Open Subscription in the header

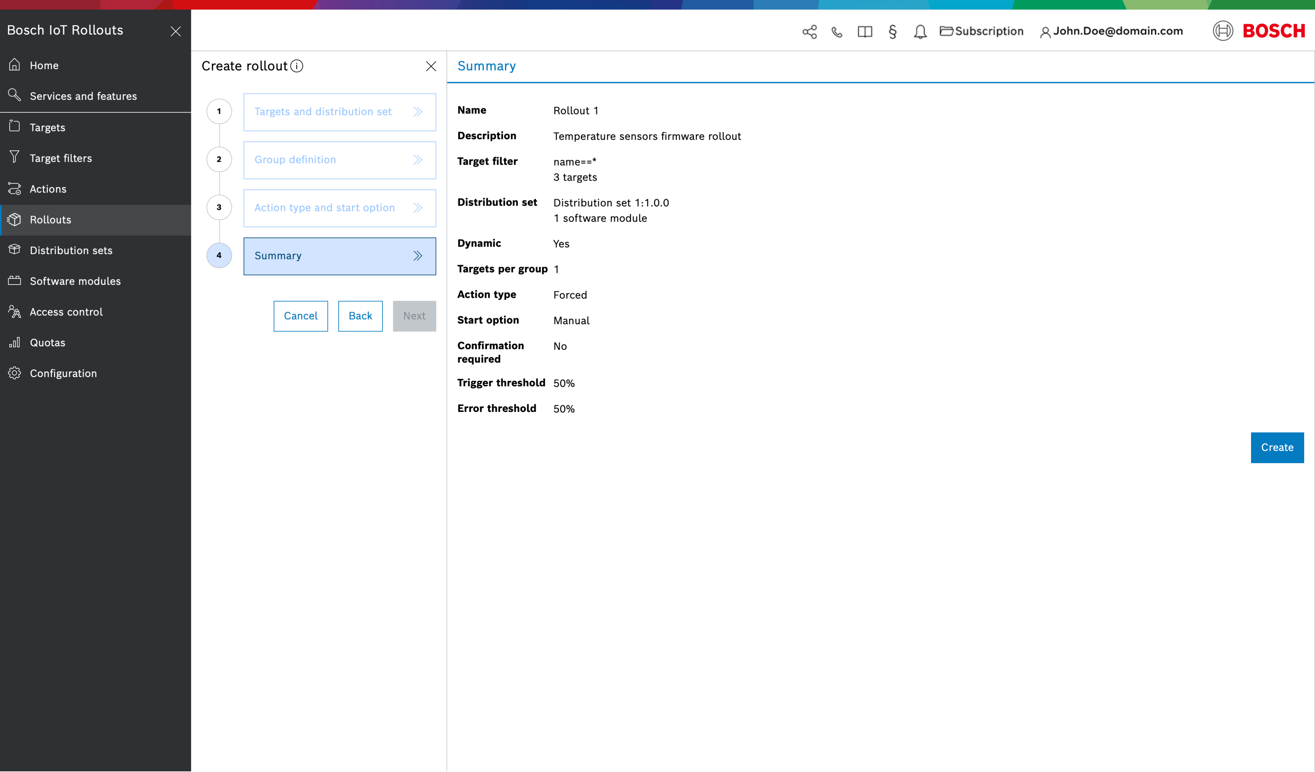click(981, 31)
